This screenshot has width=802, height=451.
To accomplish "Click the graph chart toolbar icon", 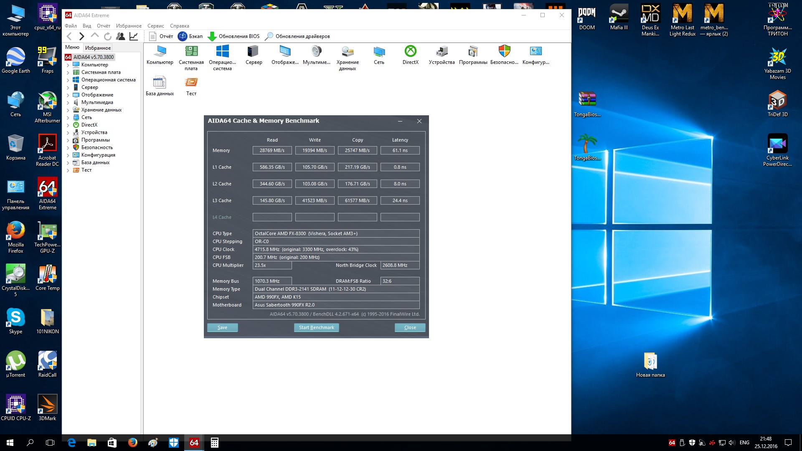I will point(134,36).
